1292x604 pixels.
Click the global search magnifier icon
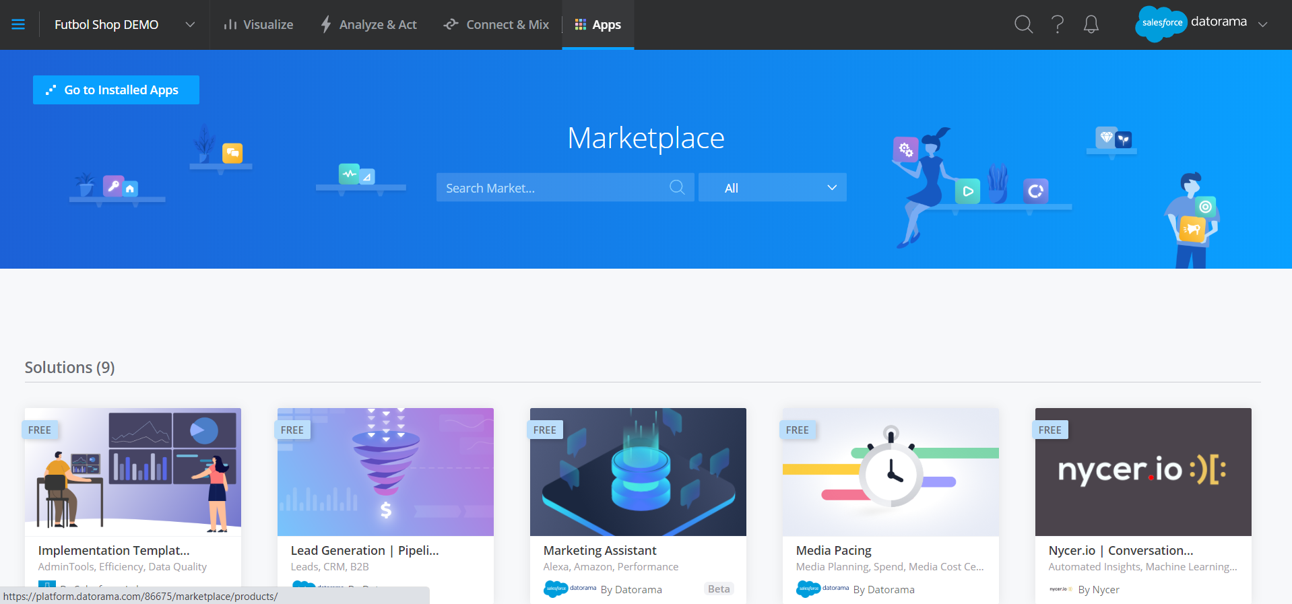(1023, 24)
